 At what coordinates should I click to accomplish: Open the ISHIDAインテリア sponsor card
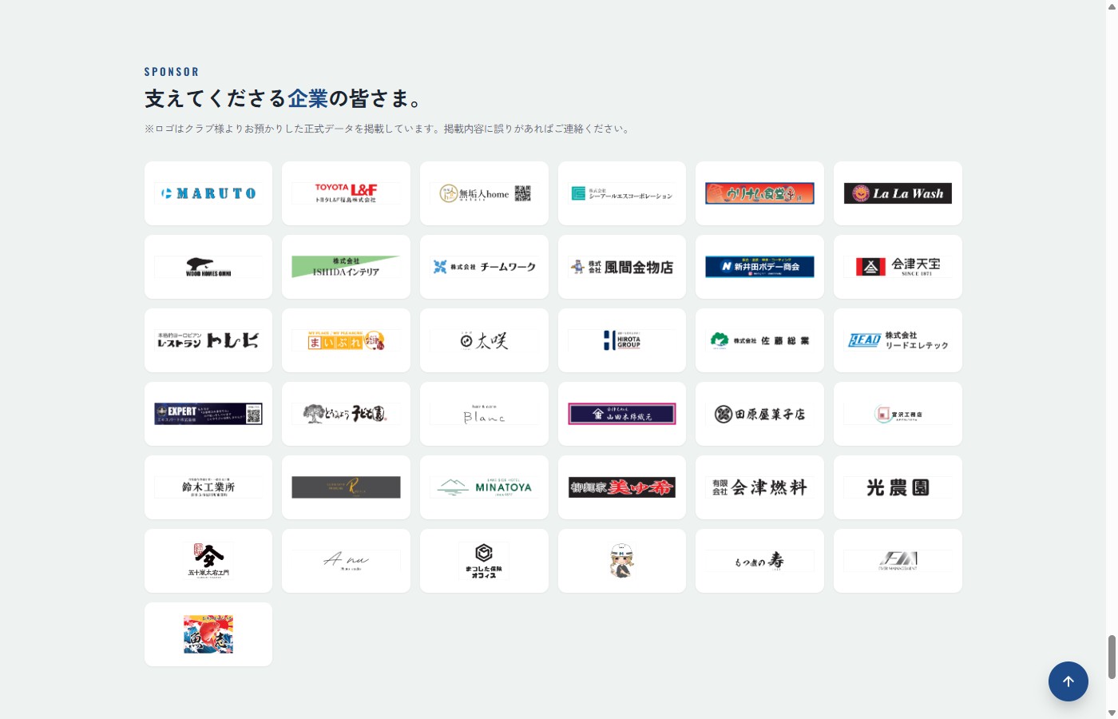pos(346,267)
